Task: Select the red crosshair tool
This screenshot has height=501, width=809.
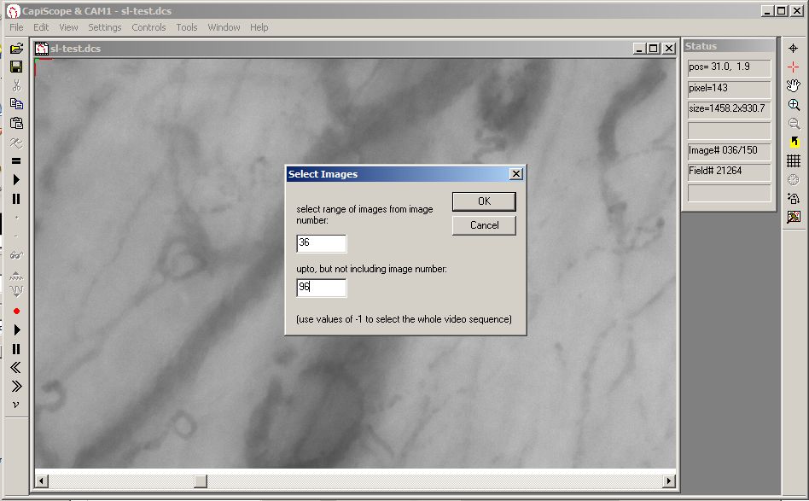Action: (x=794, y=67)
